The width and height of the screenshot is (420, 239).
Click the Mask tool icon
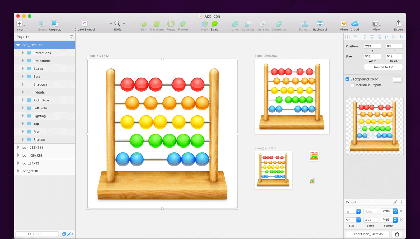(204, 23)
